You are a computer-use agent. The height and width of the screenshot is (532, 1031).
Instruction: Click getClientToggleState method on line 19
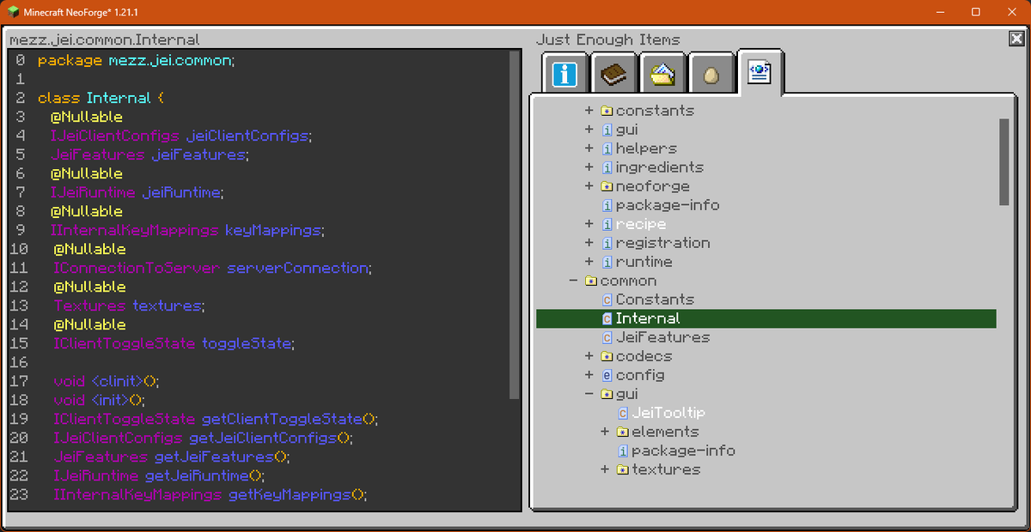coord(282,419)
